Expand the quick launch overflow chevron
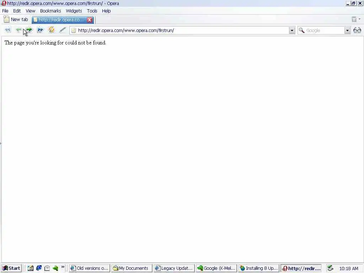 click(63, 267)
